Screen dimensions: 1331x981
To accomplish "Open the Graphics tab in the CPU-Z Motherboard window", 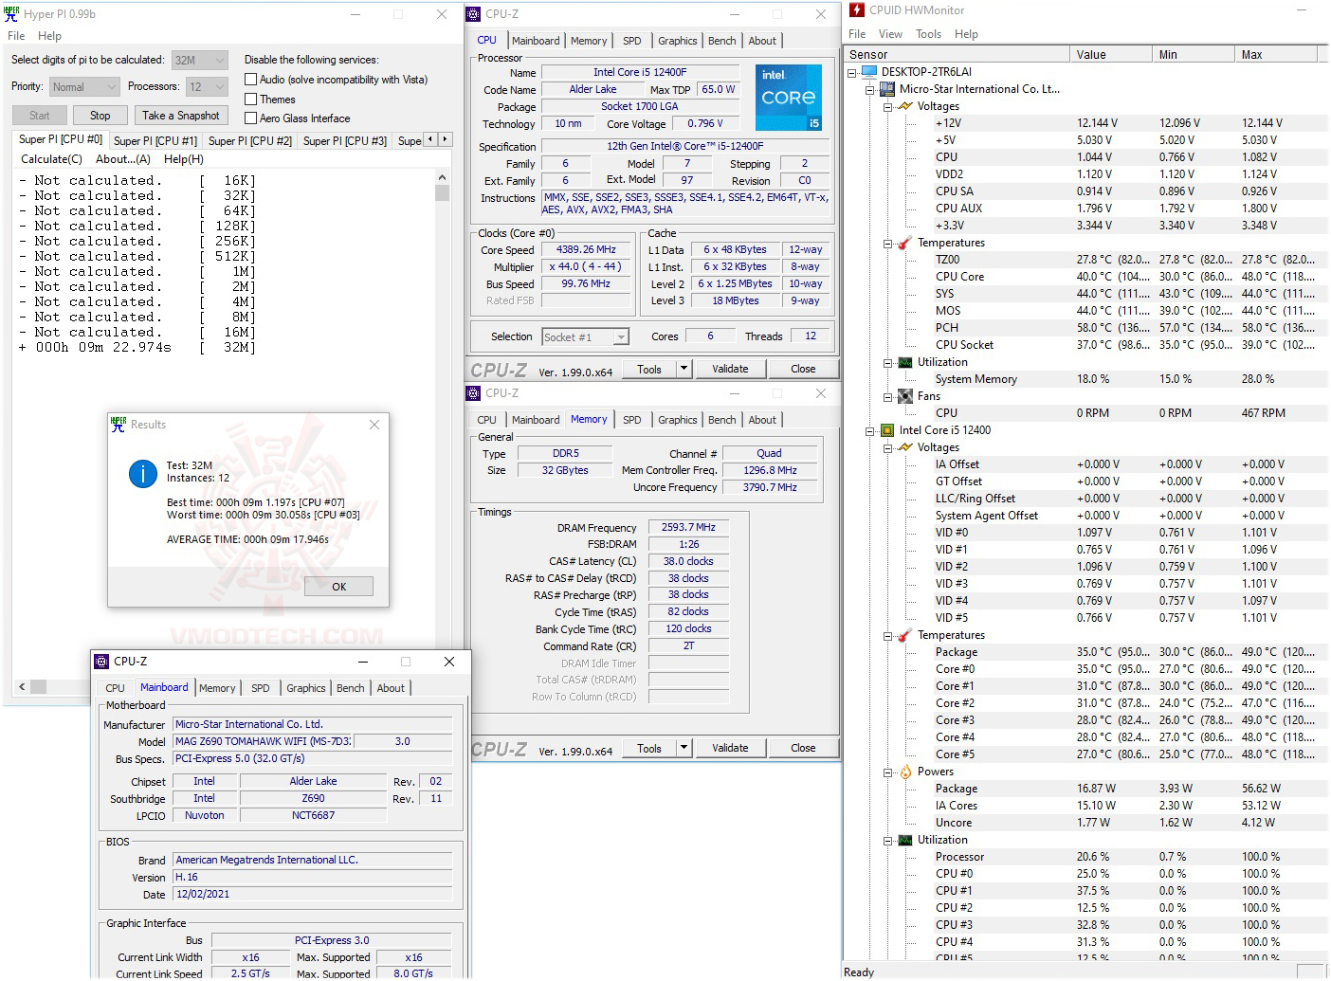I will [x=306, y=688].
